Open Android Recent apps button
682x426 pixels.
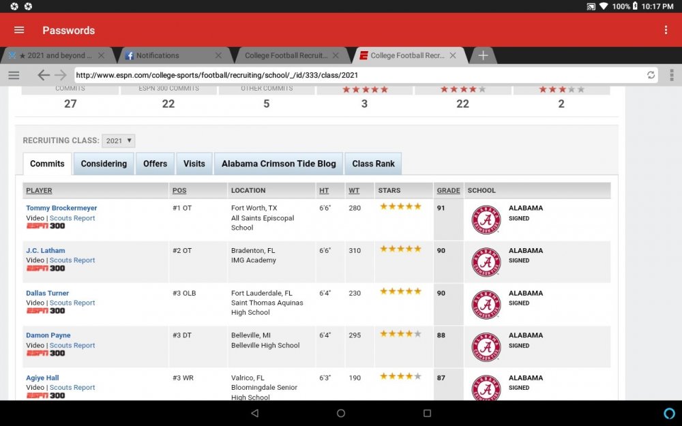pyautogui.click(x=427, y=413)
